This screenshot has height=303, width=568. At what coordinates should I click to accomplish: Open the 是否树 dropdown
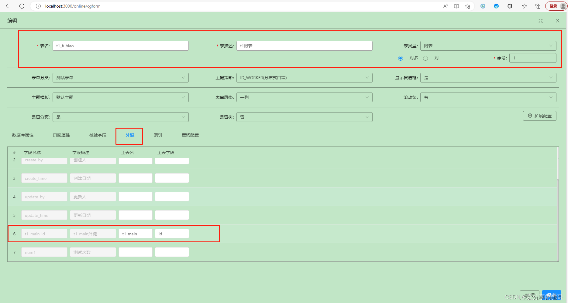[304, 117]
